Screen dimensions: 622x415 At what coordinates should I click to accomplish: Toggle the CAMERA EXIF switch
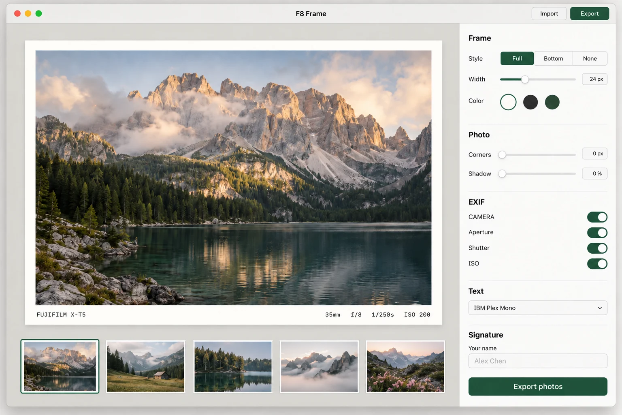coord(597,217)
